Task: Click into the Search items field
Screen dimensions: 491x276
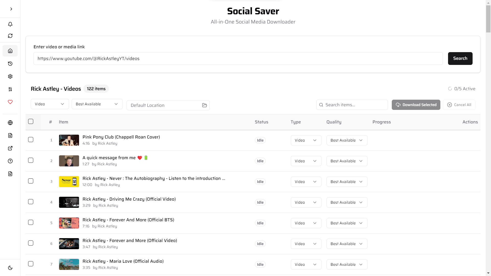Action: tap(352, 105)
